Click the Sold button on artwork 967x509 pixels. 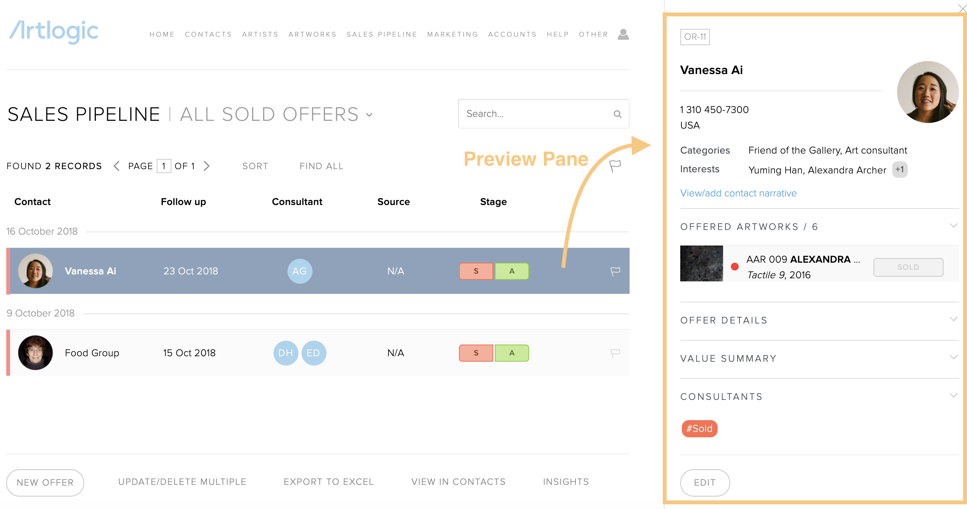click(908, 267)
